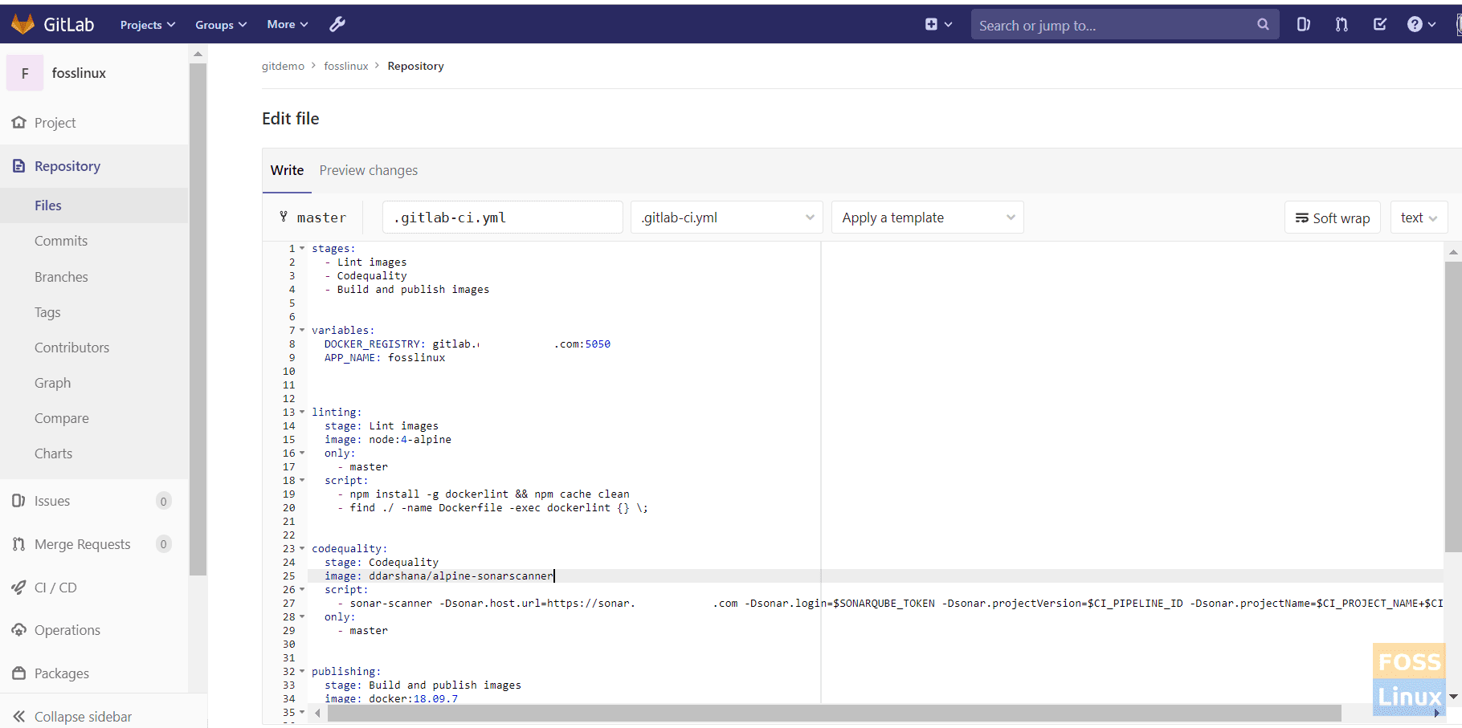Open the .gitlab-ci.yml template type dropdown
Viewport: 1462px width, 728px height.
[x=726, y=218]
